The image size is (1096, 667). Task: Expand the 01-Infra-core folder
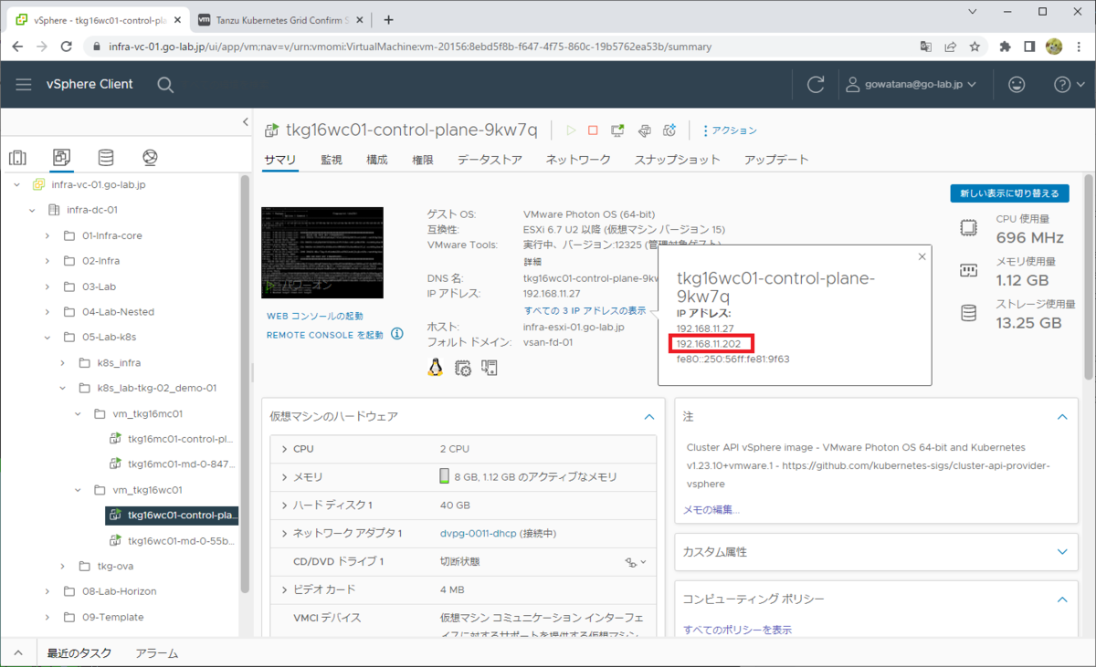pos(47,235)
